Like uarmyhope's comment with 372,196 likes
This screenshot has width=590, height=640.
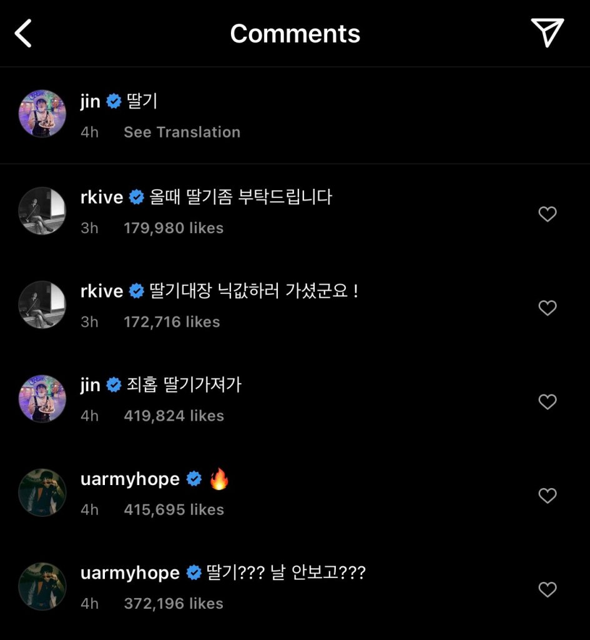pos(547,589)
